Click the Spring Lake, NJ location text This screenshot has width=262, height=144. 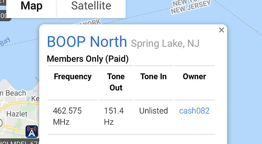165,43
